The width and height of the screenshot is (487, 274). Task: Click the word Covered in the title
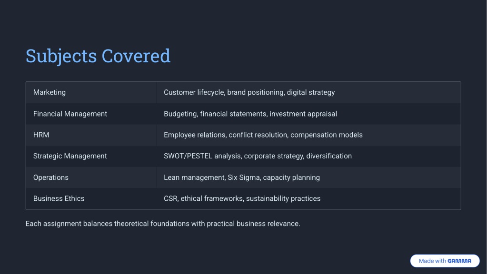[136, 56]
